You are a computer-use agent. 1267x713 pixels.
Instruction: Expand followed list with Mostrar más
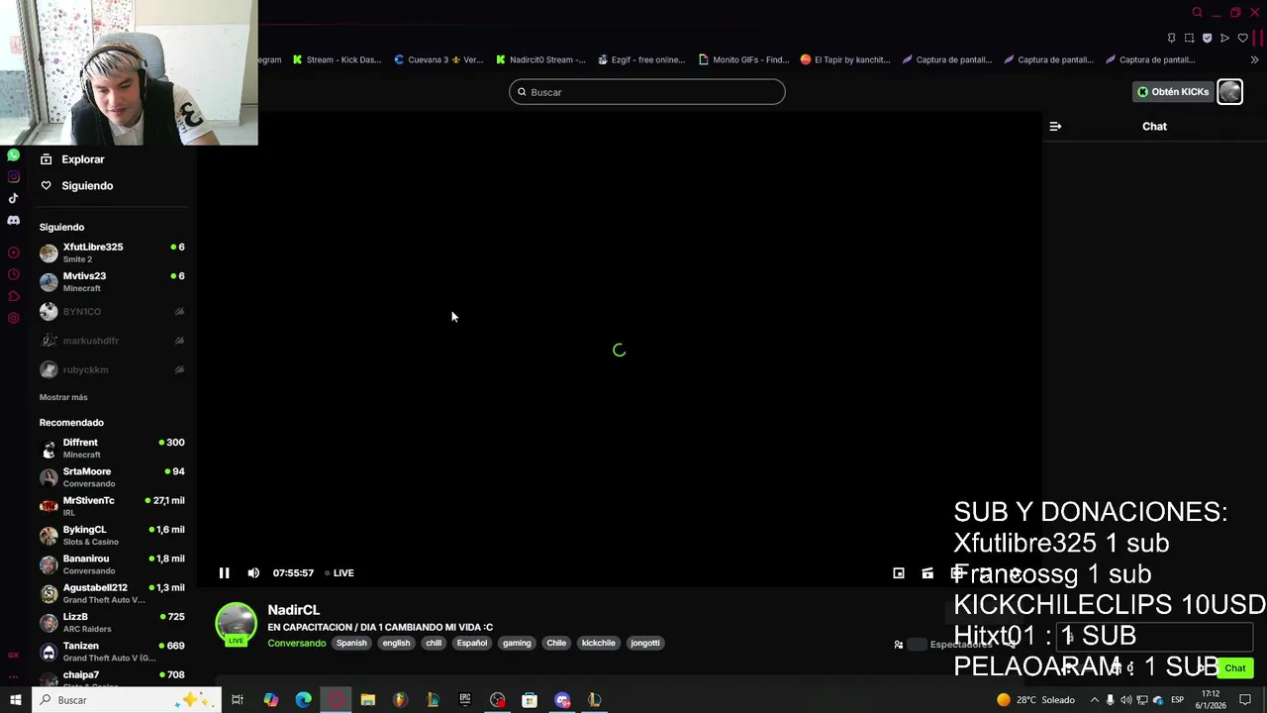click(x=63, y=397)
